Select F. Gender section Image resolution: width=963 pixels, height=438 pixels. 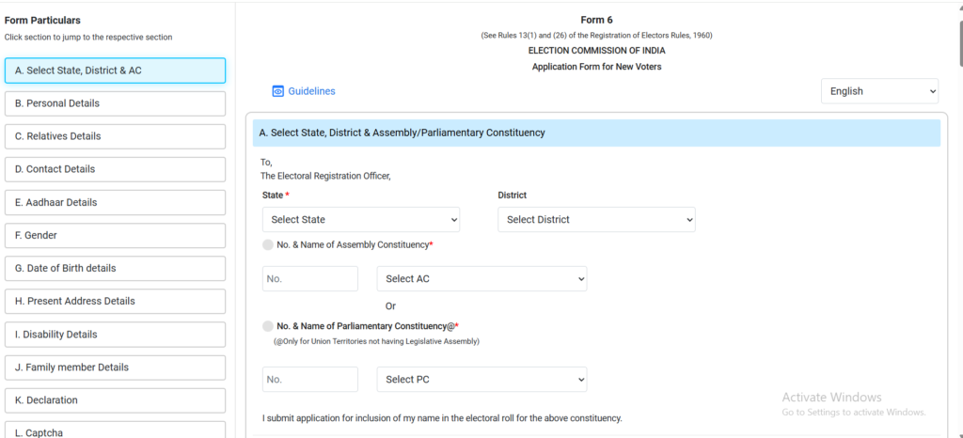115,235
